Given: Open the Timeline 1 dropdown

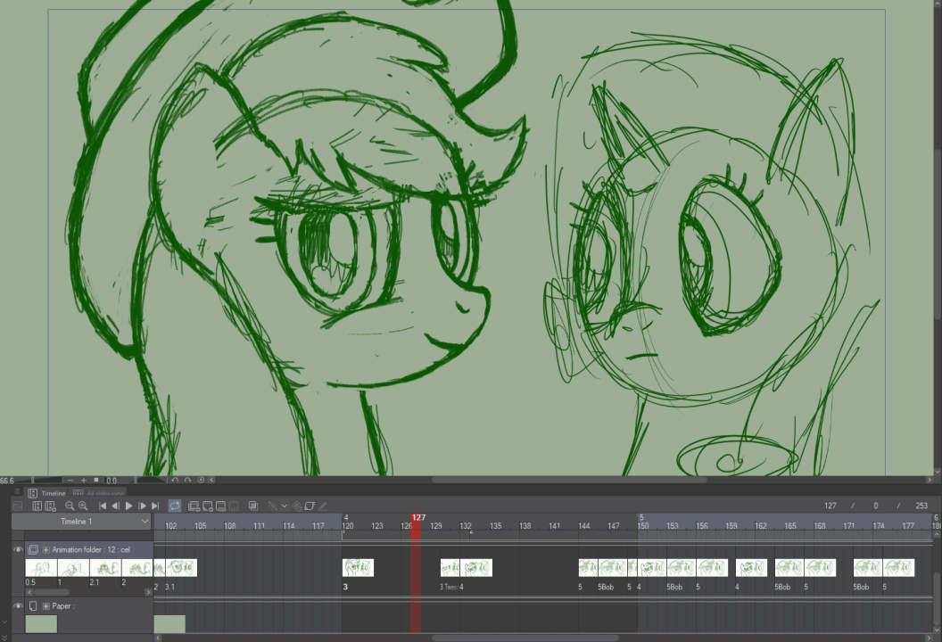Looking at the screenshot, I should click(81, 522).
